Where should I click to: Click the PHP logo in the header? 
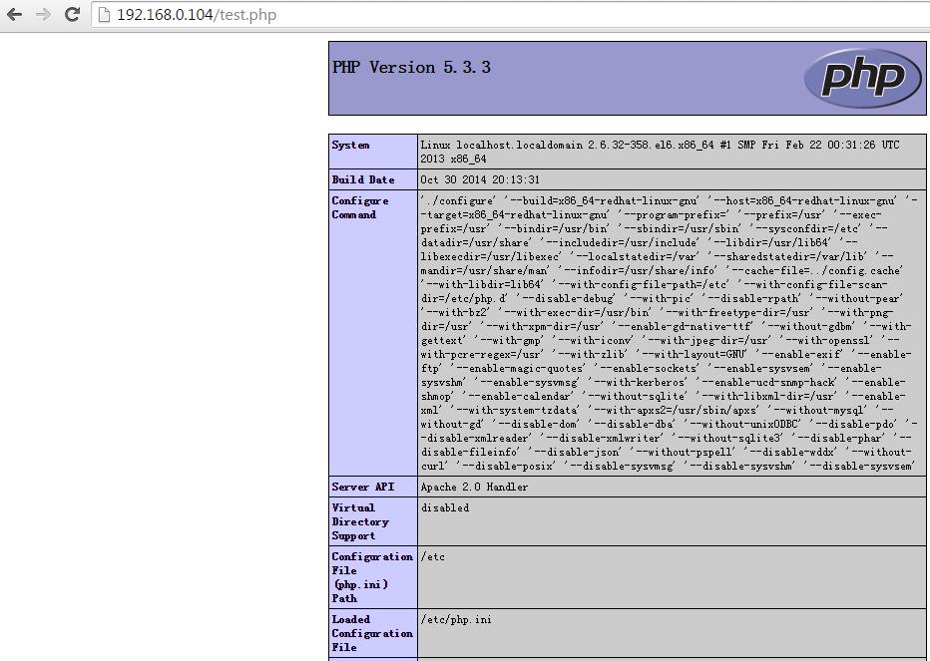click(863, 78)
